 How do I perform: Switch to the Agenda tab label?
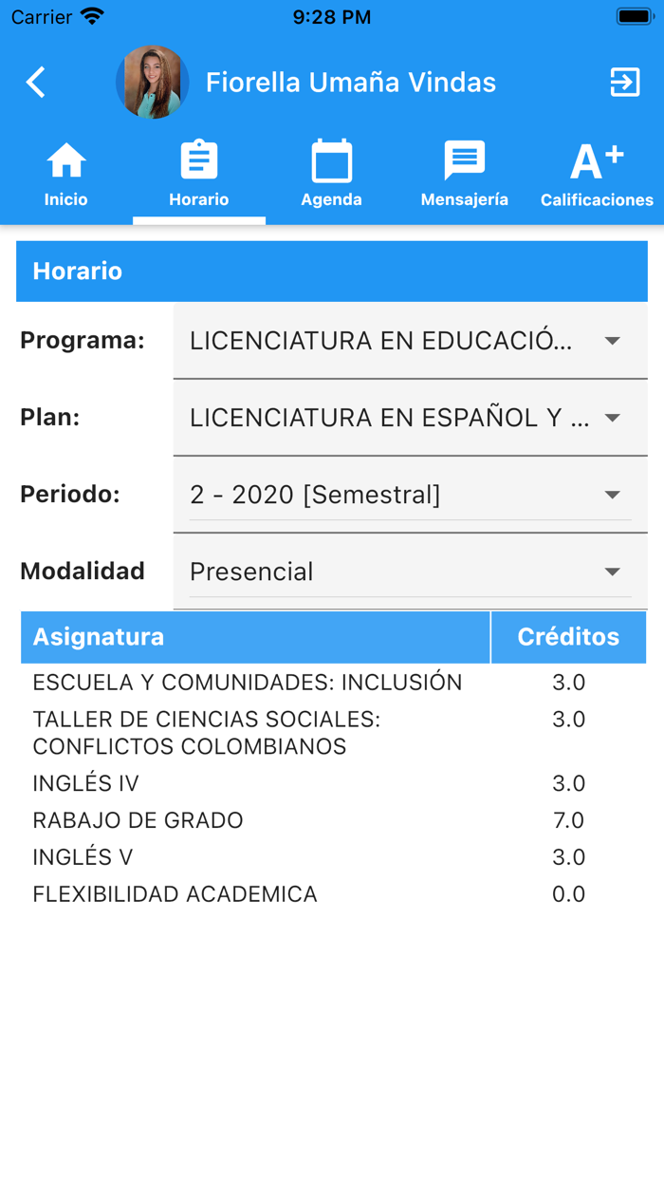click(x=332, y=199)
